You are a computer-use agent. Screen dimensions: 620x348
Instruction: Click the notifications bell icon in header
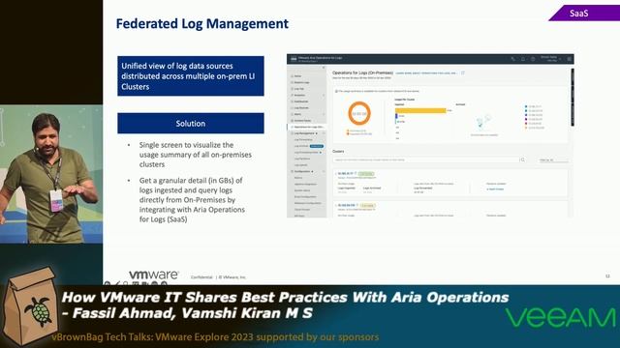click(523, 59)
